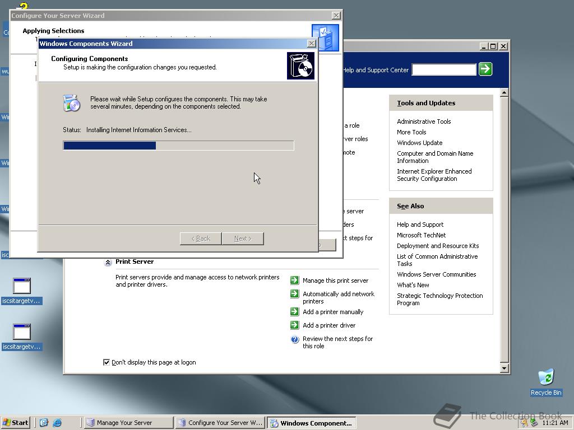Screen dimensions: 574x430
Task: Click the Next button in Components Wizard
Action: tap(243, 239)
